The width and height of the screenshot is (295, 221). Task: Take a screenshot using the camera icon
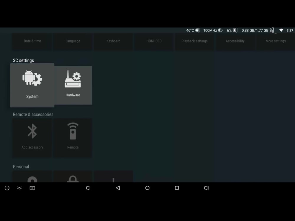[32, 188]
